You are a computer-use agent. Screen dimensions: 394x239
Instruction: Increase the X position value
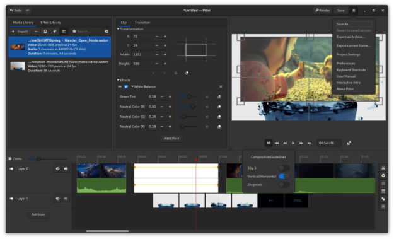[x=165, y=37]
